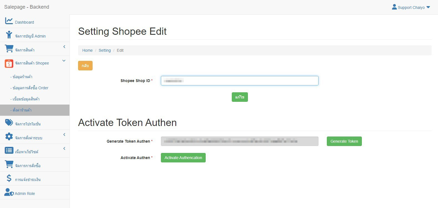Click the promotion tags icon
Viewport: 438px width, 208px height.
click(9, 123)
